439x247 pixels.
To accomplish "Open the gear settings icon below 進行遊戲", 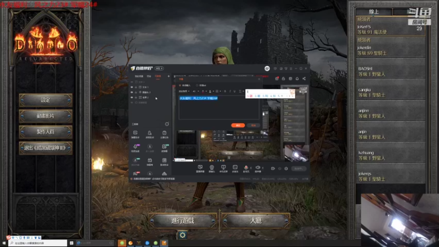I will click(182, 235).
